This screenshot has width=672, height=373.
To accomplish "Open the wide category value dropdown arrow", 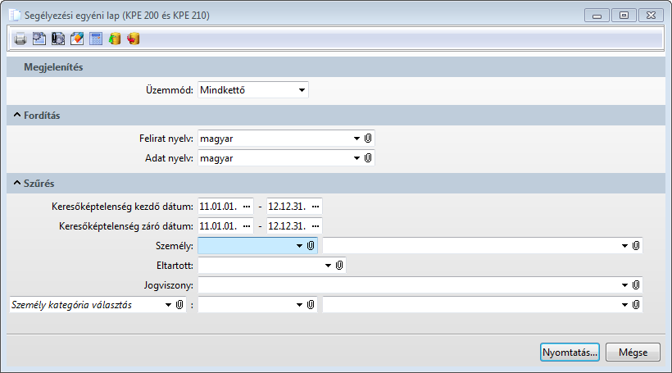I will coord(624,305).
